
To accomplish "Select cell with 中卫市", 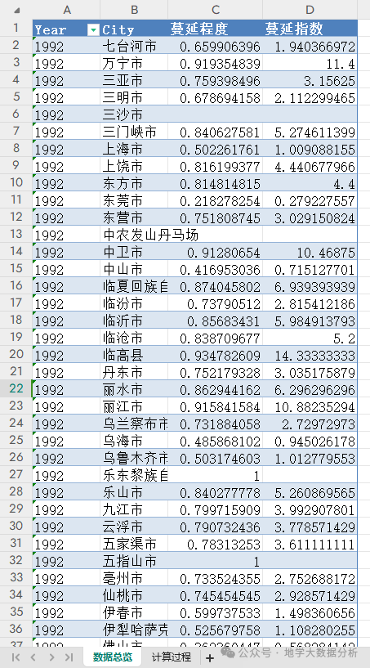I will (x=134, y=253).
